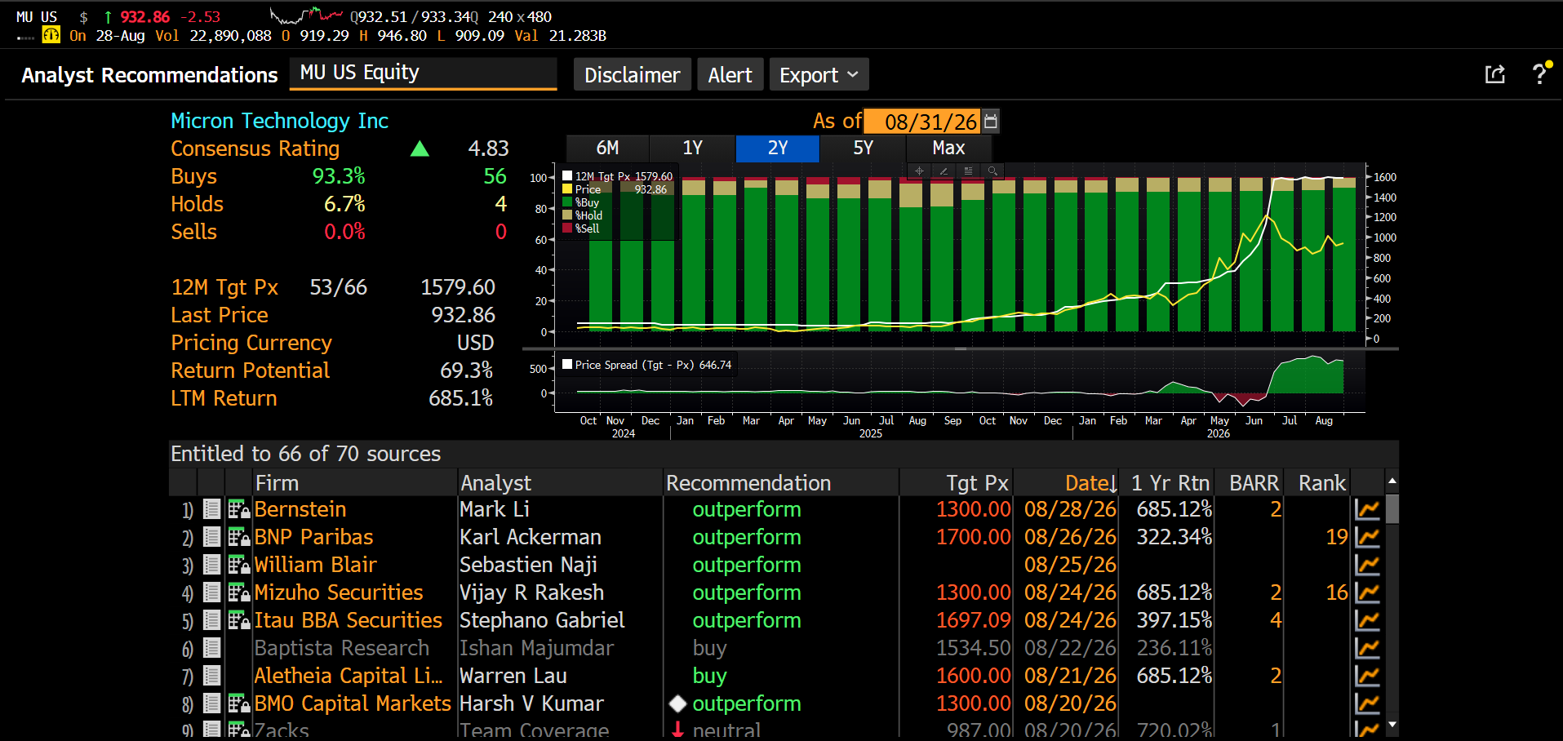Image resolution: width=1563 pixels, height=741 pixels.
Task: Sort table by Rank column
Action: (x=1317, y=483)
